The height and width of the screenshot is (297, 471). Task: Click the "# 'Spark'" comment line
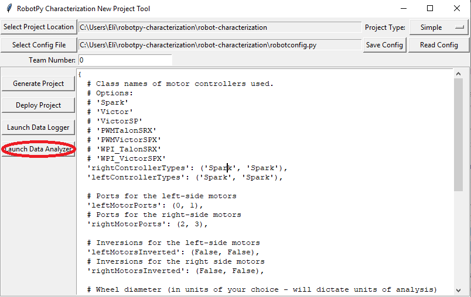pos(108,102)
